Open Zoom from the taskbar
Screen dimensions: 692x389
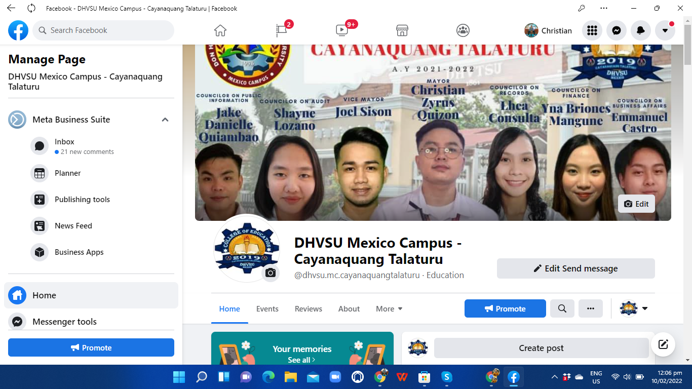tap(335, 377)
